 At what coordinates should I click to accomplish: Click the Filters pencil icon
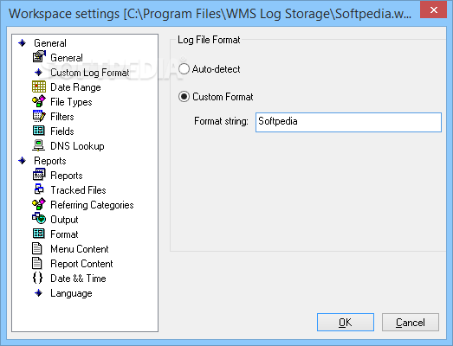(x=39, y=116)
